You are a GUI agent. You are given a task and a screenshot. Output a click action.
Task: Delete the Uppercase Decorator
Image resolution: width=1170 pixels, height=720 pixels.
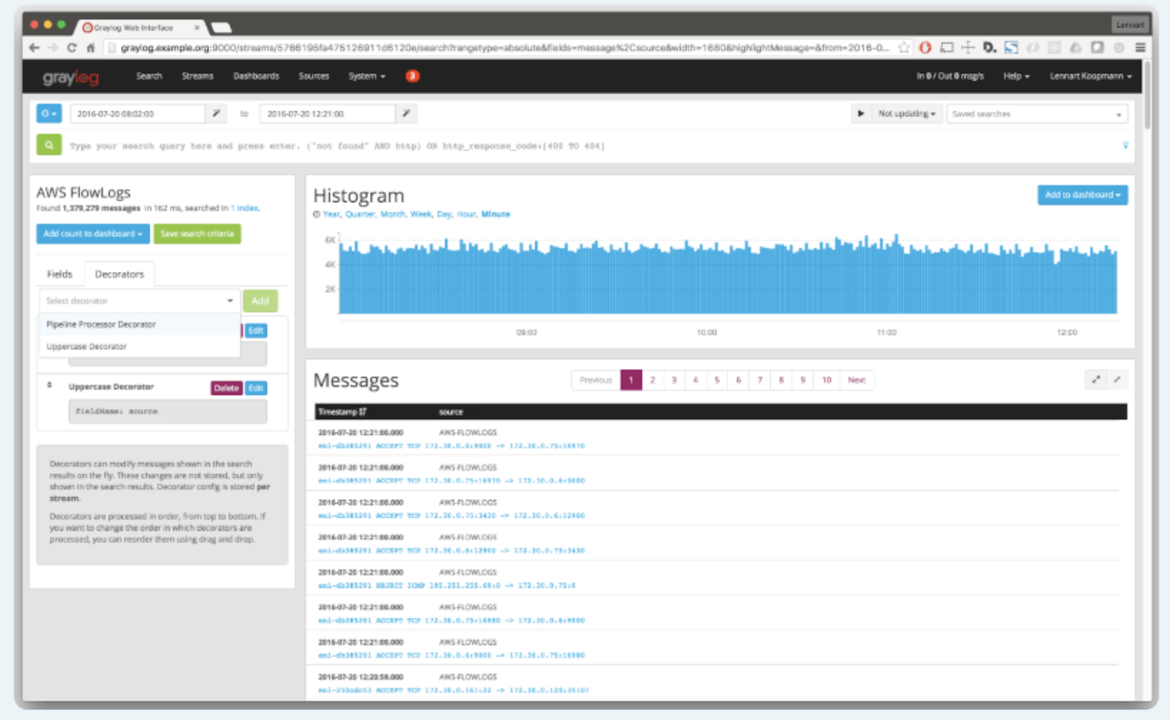(x=226, y=388)
